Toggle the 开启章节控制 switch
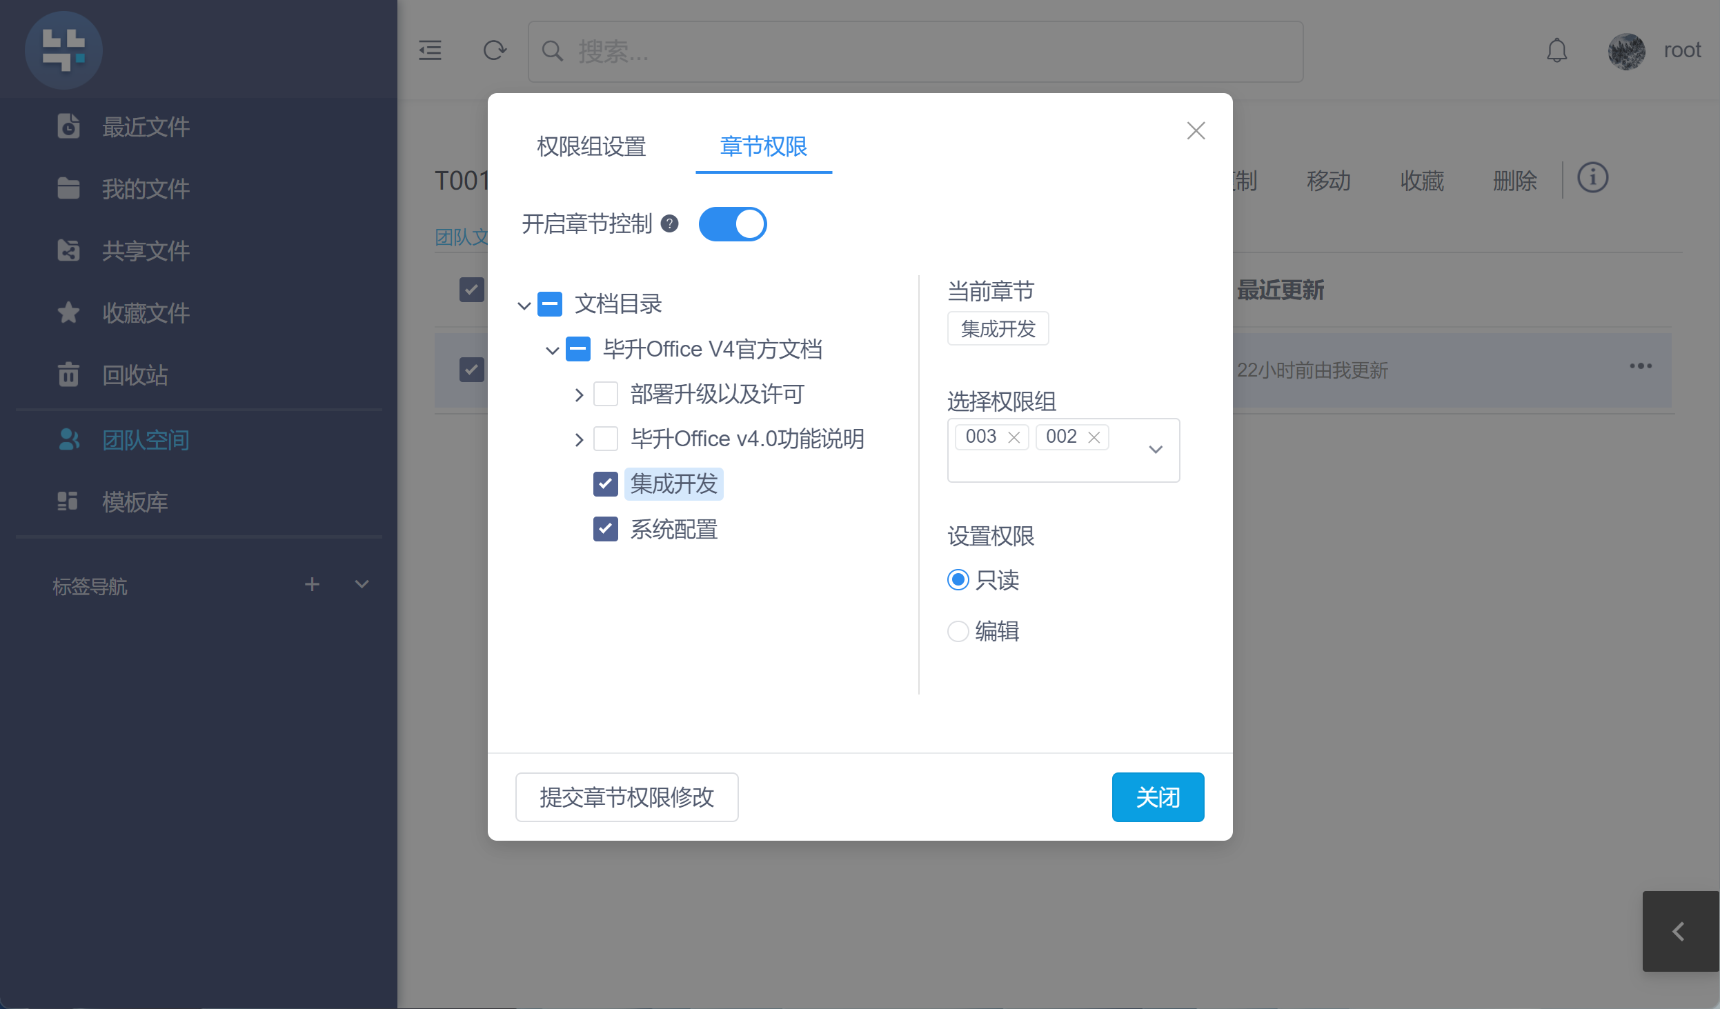 733,224
